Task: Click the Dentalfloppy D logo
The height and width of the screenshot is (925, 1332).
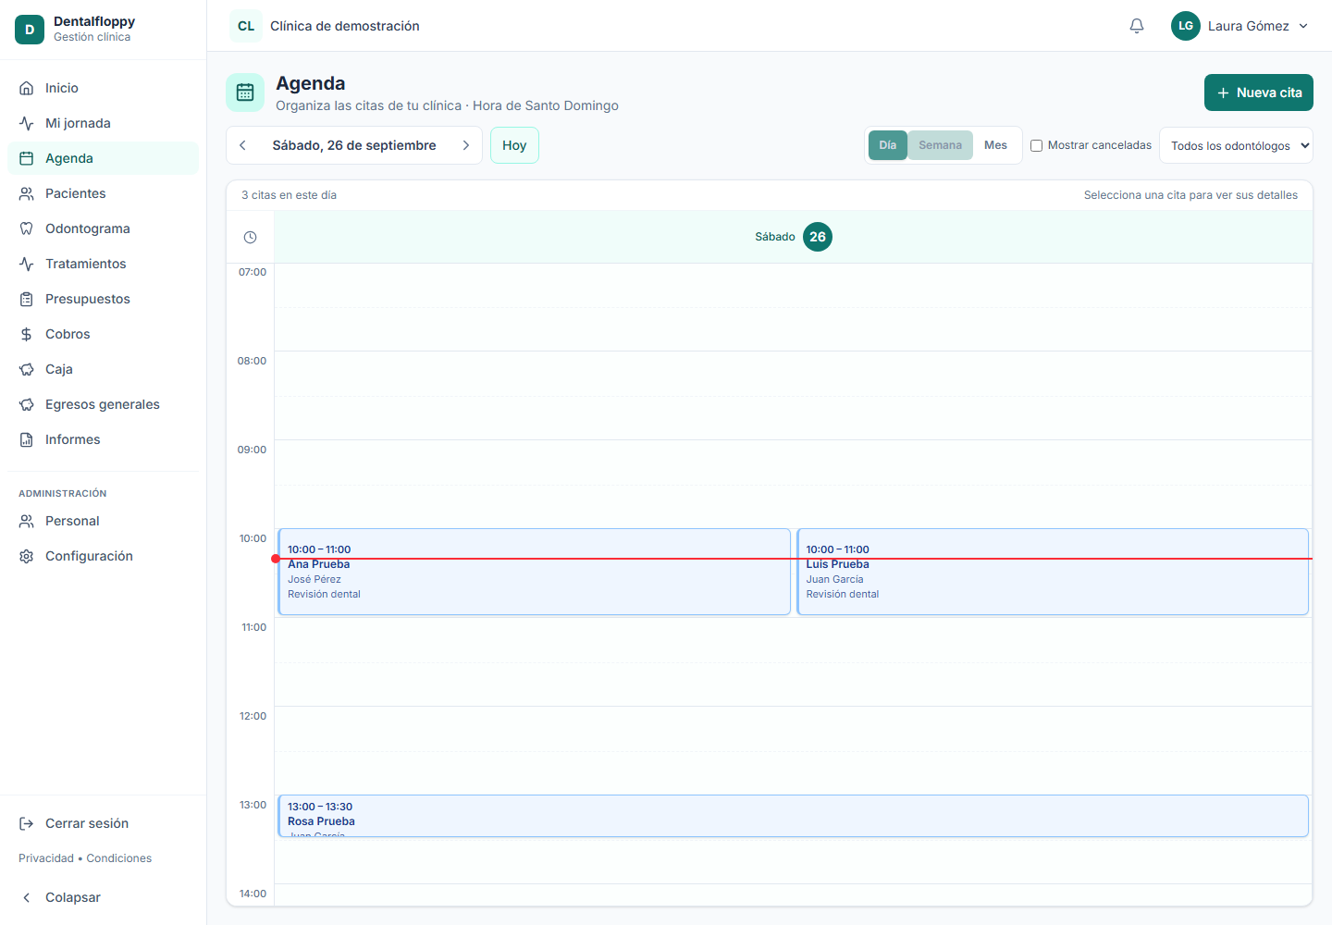Action: point(30,30)
